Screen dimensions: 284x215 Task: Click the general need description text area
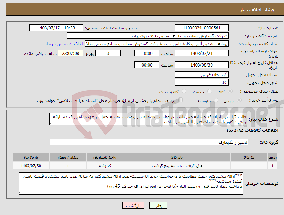148,119
